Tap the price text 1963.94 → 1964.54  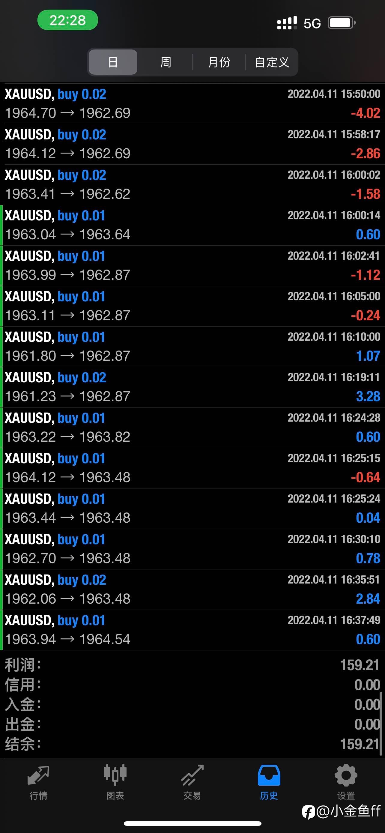point(67,639)
